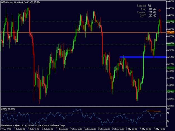Click the 62.755 price axis label

(171, 50)
